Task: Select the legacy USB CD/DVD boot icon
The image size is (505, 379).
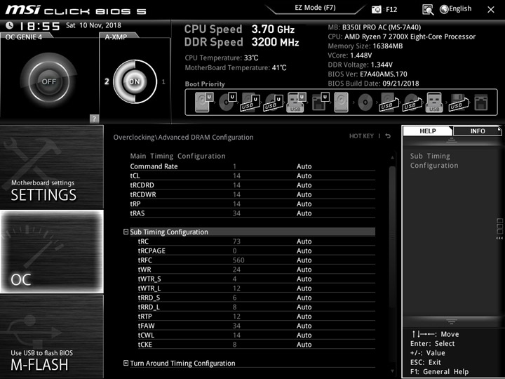Action: pyautogui.click(x=412, y=102)
